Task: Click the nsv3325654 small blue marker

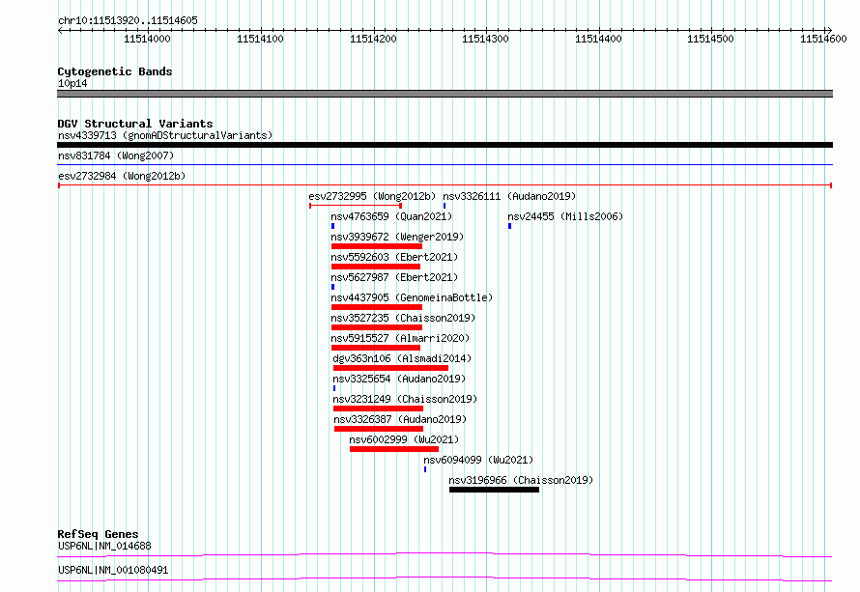Action: 334,388
